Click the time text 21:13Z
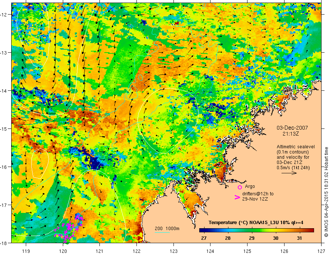 (x=290, y=133)
